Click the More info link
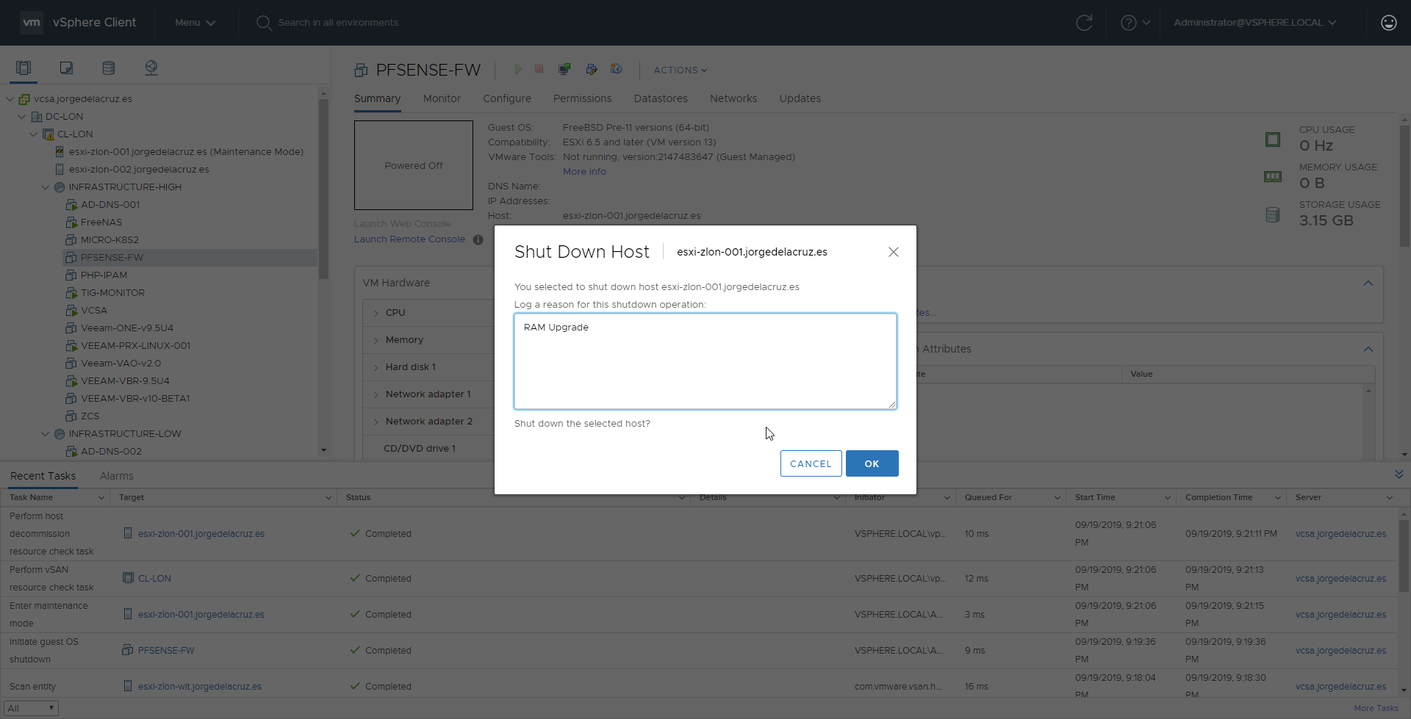 585,172
